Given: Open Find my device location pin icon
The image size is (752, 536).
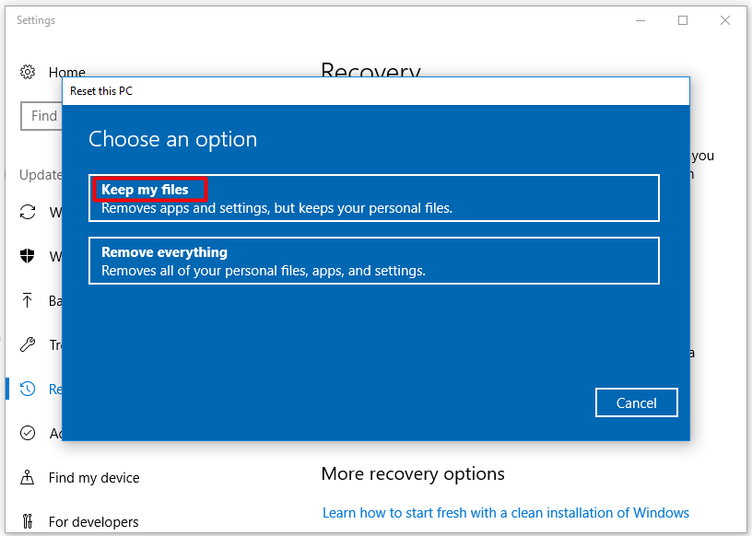Looking at the screenshot, I should [x=29, y=477].
